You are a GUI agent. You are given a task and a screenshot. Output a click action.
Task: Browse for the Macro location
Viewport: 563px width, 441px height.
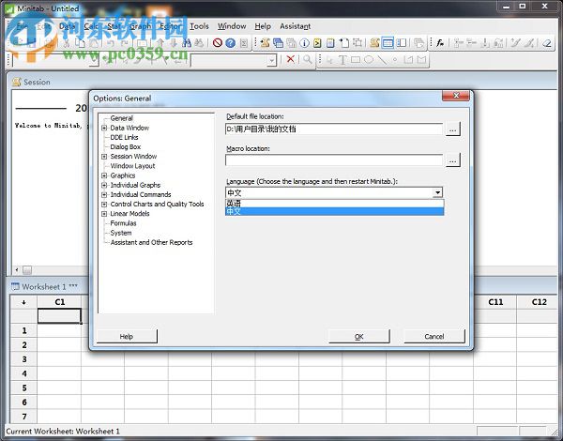coord(453,160)
